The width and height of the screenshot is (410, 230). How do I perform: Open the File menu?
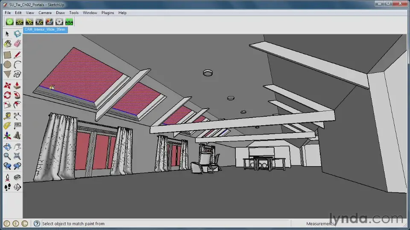[x=8, y=13]
